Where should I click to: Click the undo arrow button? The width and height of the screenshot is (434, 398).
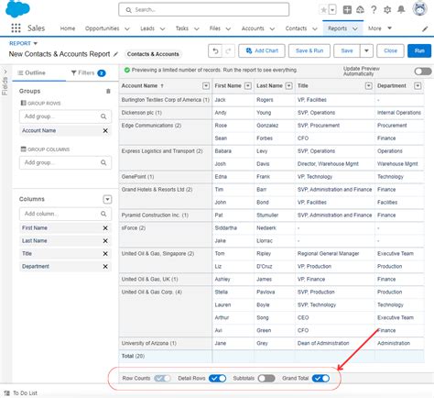point(215,50)
